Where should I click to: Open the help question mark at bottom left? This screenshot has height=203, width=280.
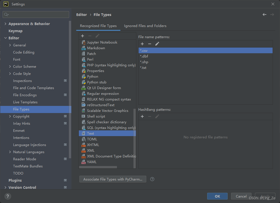[x=8, y=196]
